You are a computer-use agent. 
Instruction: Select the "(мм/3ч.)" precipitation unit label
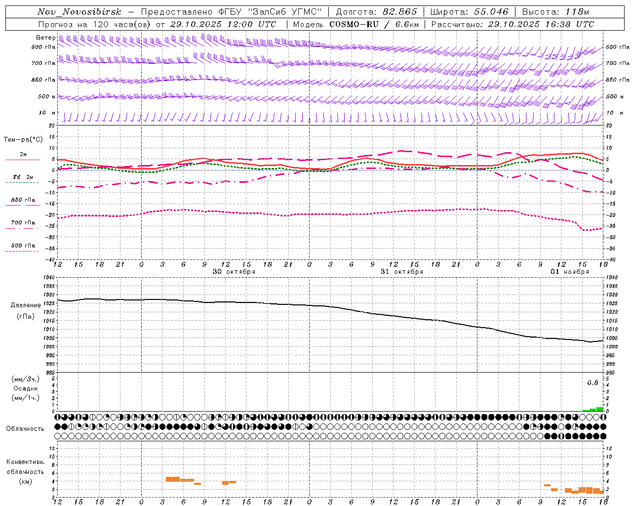[26, 379]
